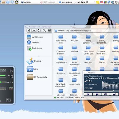The width and height of the screenshot is (119, 119).
Task: Click the brown folder panel launcher
Action: pos(4,2)
